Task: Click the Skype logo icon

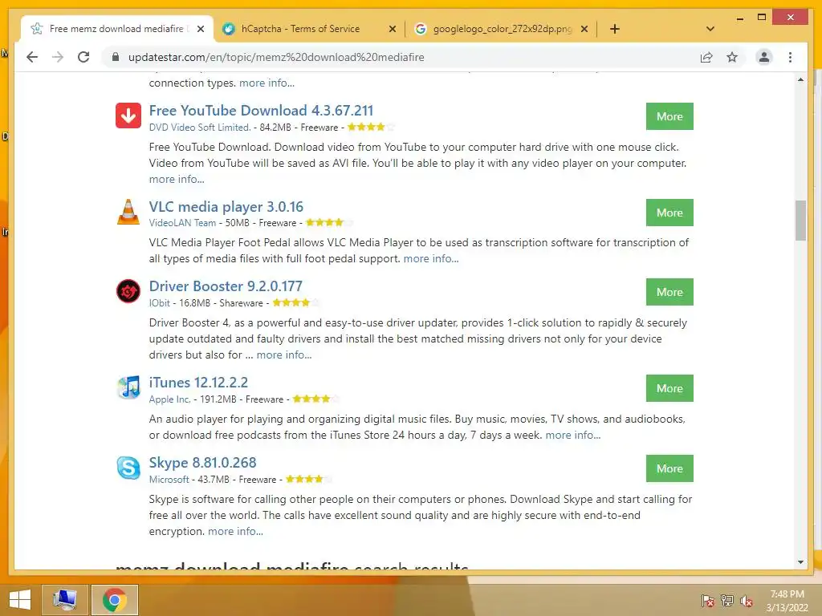Action: coord(128,468)
